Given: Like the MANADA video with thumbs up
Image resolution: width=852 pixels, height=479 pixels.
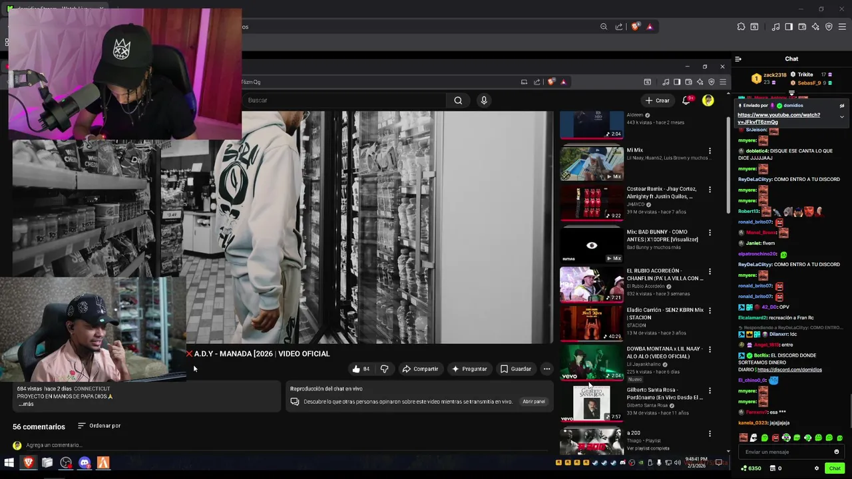Looking at the screenshot, I should (361, 369).
